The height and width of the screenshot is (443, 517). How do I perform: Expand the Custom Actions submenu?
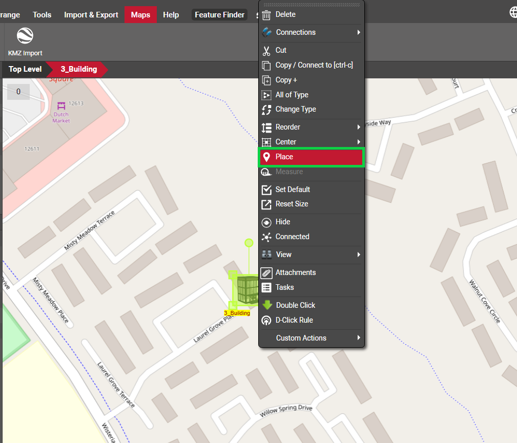359,338
